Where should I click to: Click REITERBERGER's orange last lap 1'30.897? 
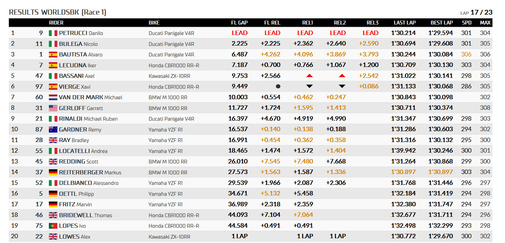[404, 172]
